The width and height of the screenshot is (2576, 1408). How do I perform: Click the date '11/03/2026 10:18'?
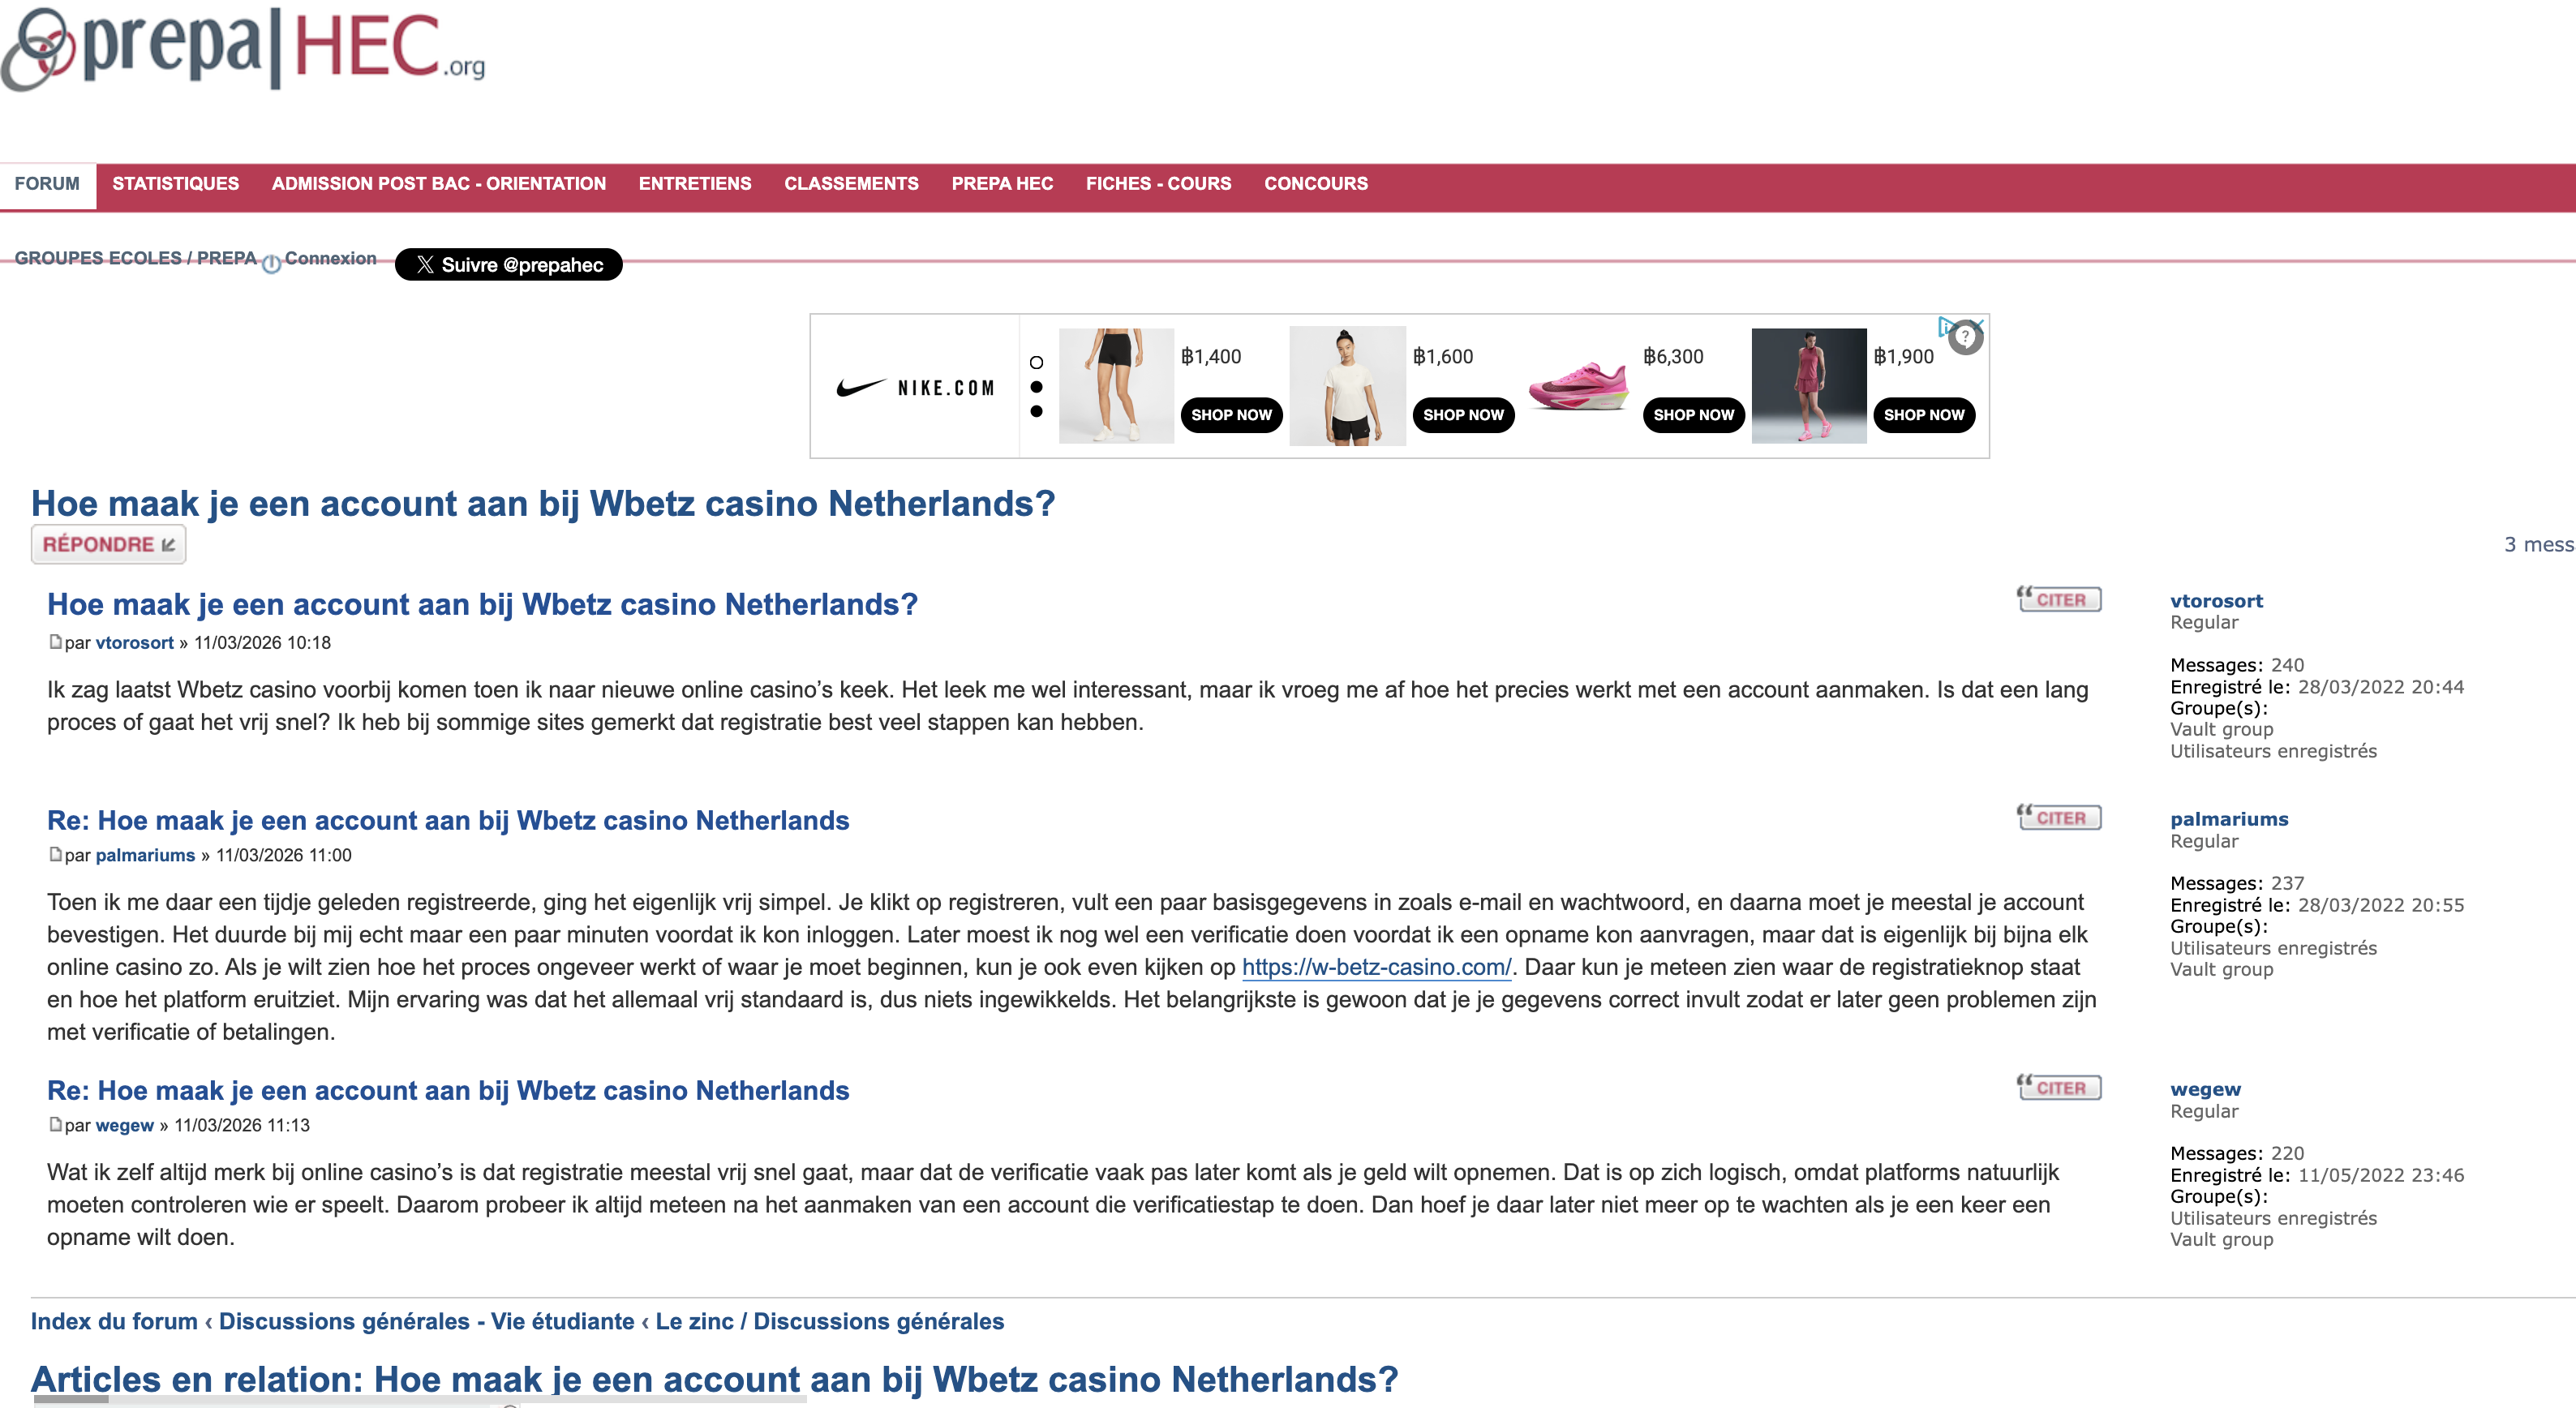(x=262, y=643)
